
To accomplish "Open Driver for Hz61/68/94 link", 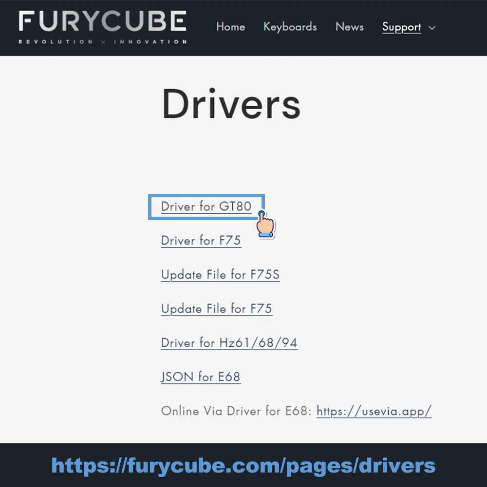I will (x=229, y=343).
